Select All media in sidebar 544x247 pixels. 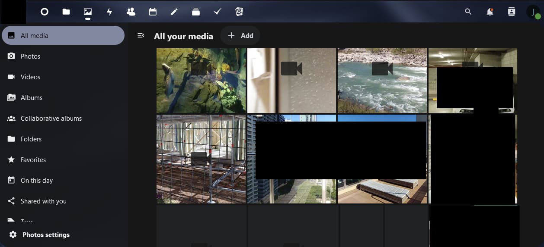63,35
